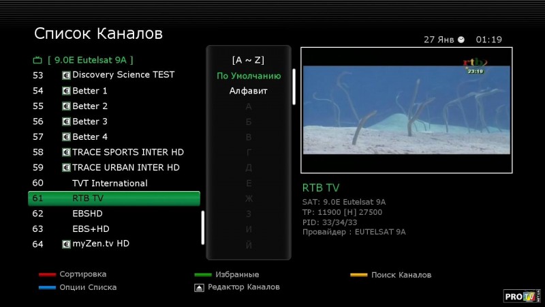
Task: Open Опции Списка via blue button
Action: pyautogui.click(x=47, y=288)
